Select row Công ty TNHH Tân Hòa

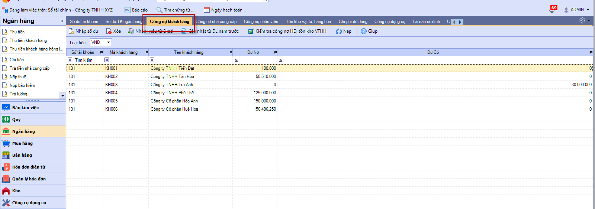[329, 76]
